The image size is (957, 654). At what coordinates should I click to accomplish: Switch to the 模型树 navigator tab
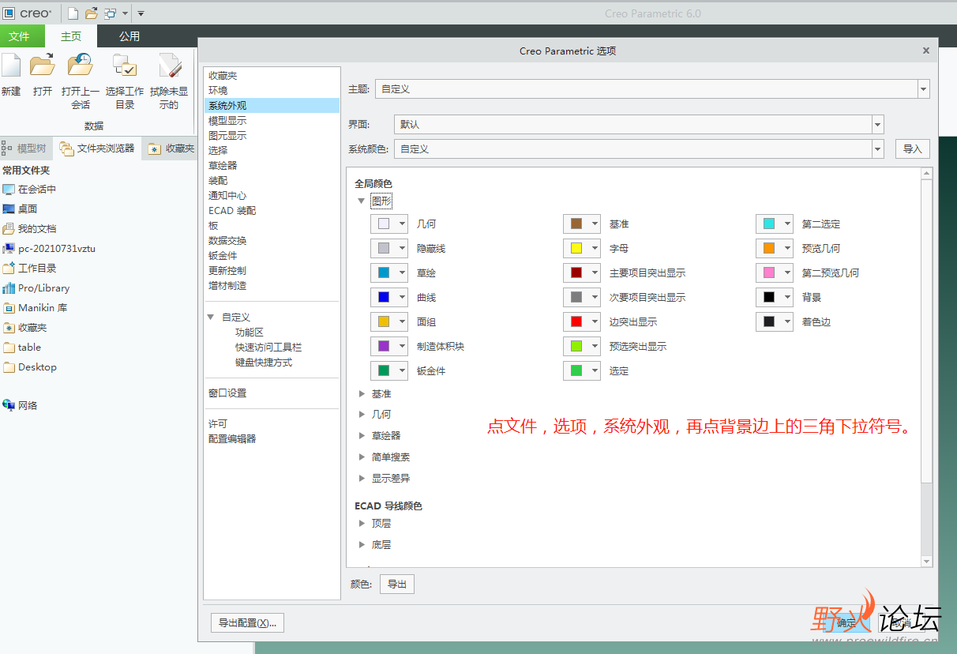(25, 148)
